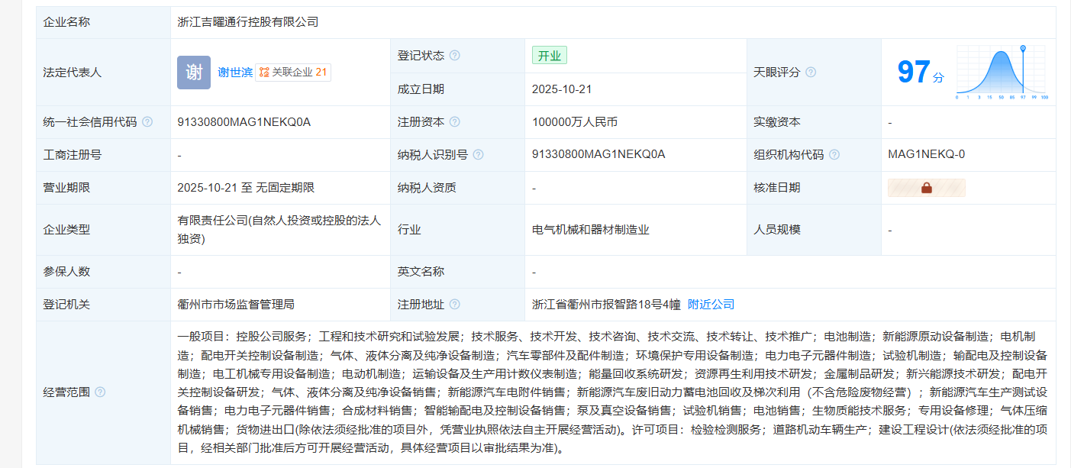The height and width of the screenshot is (468, 1071).
Task: Open the 谢世滨 legal representative link
Action: (235, 73)
